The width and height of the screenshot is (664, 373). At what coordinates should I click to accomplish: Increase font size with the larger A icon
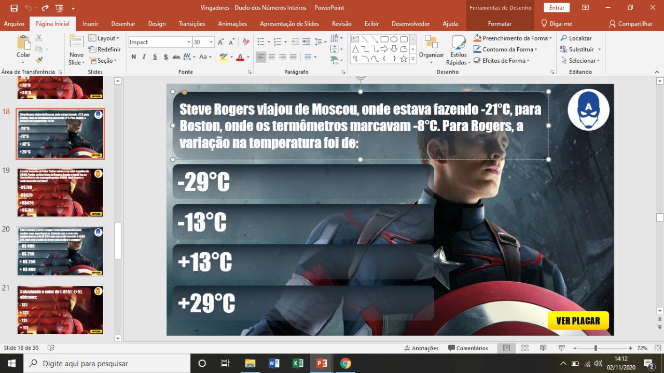click(221, 42)
